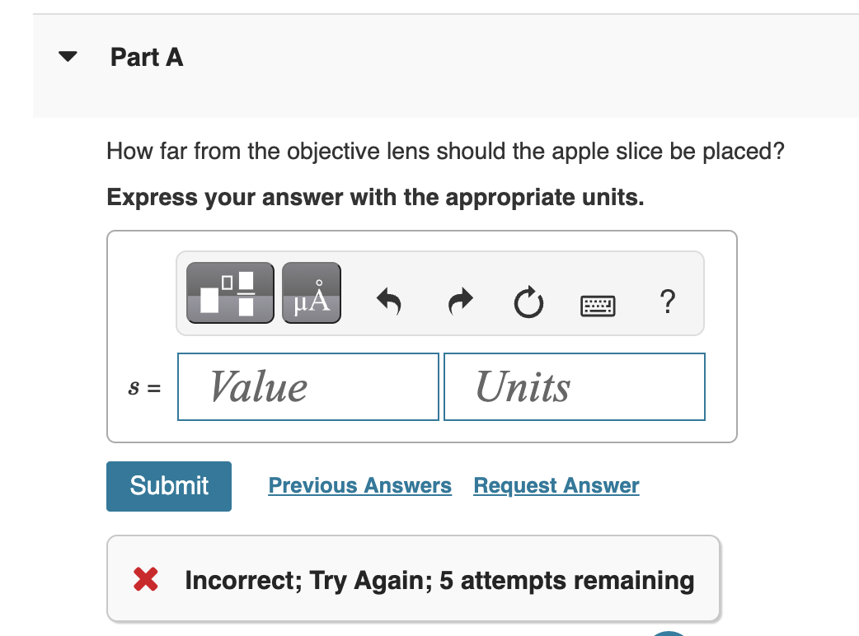Viewport: 859px width, 636px height.
Task: Select the Part A heading
Action: (146, 58)
